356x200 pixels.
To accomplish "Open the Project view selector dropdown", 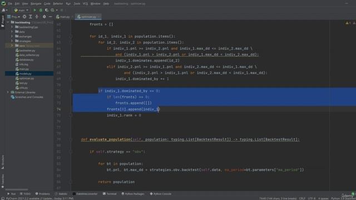I will click(13, 17).
